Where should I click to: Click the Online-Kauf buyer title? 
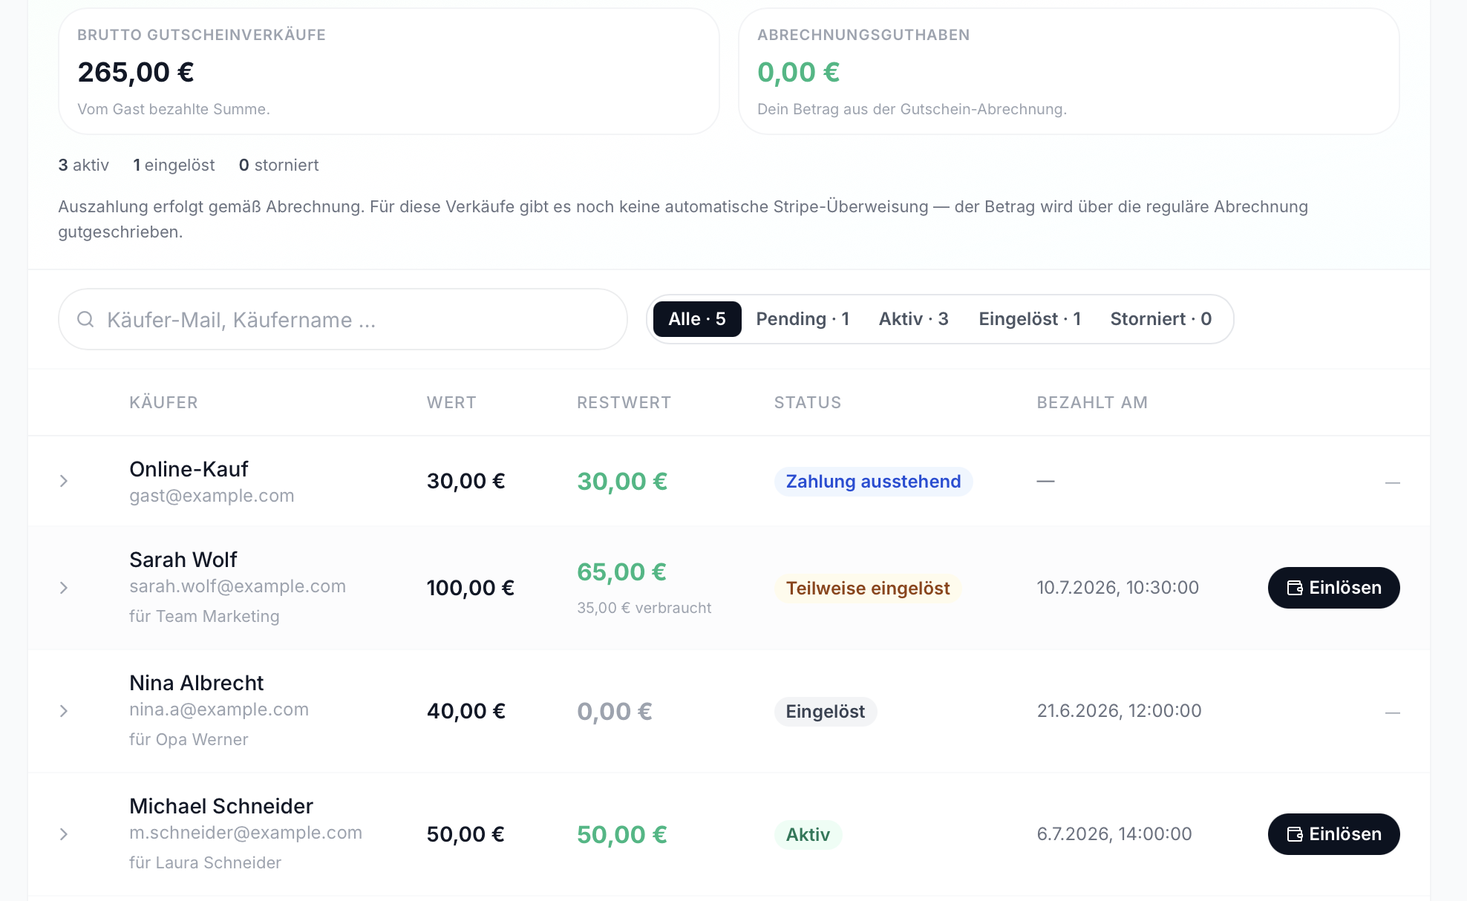pos(189,469)
